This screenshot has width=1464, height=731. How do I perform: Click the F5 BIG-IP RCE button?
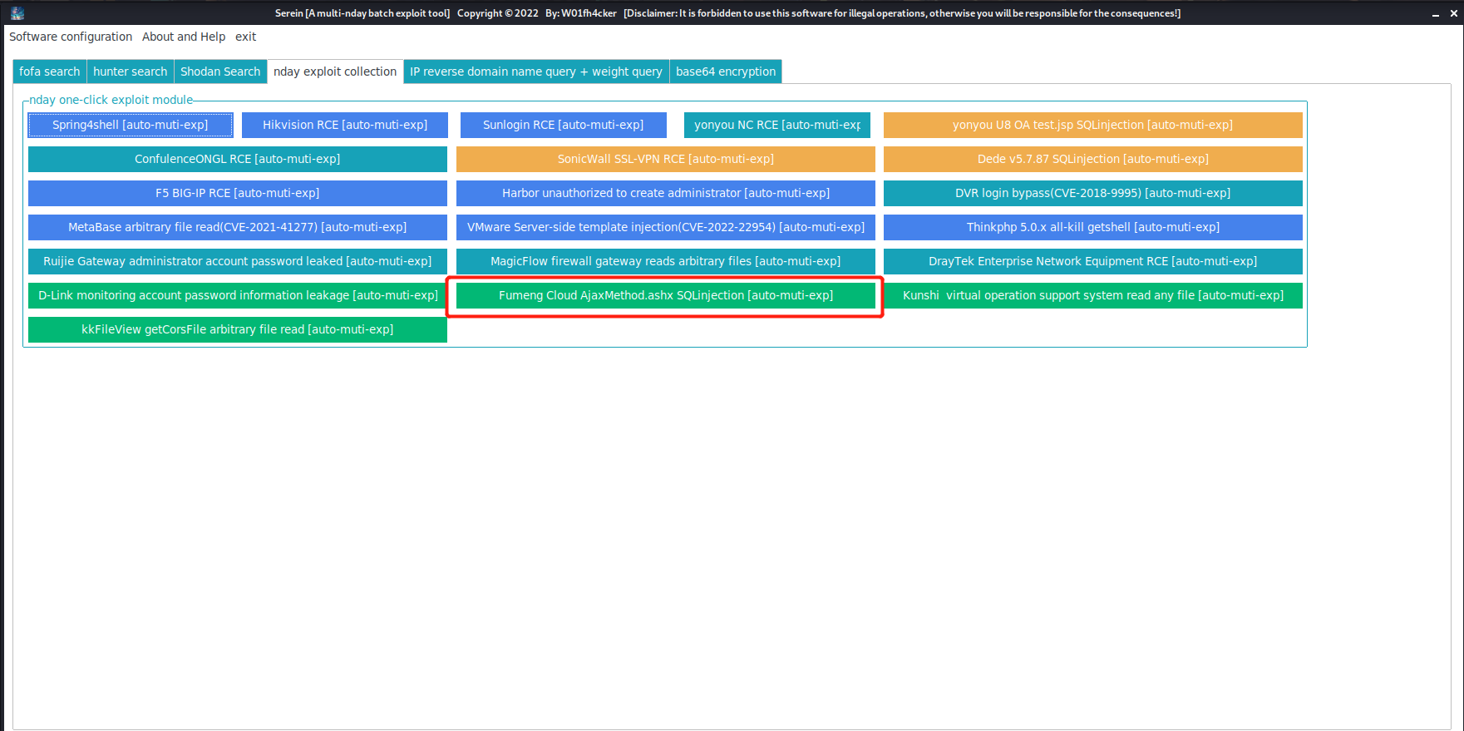tap(238, 193)
